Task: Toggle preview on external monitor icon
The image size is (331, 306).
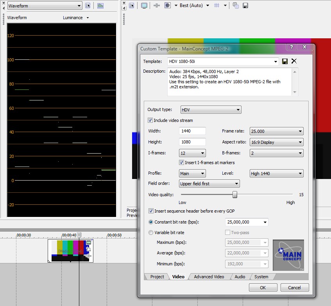Action: pyautogui.click(x=144, y=5)
